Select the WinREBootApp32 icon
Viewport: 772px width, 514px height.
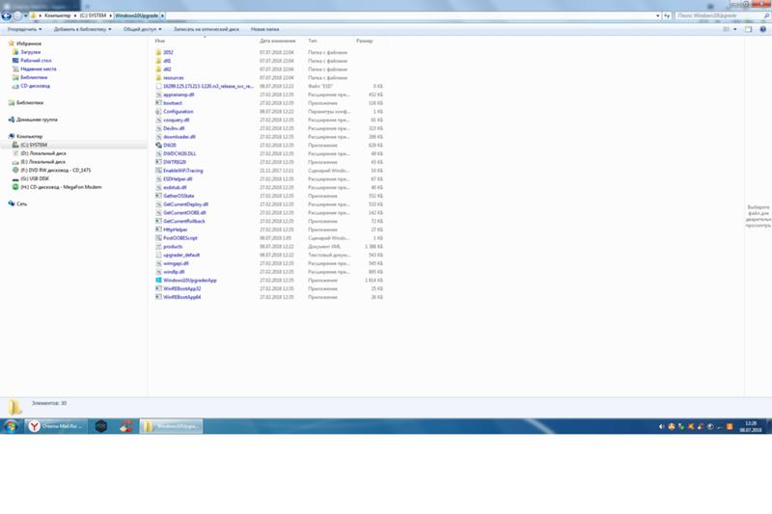[x=158, y=288]
